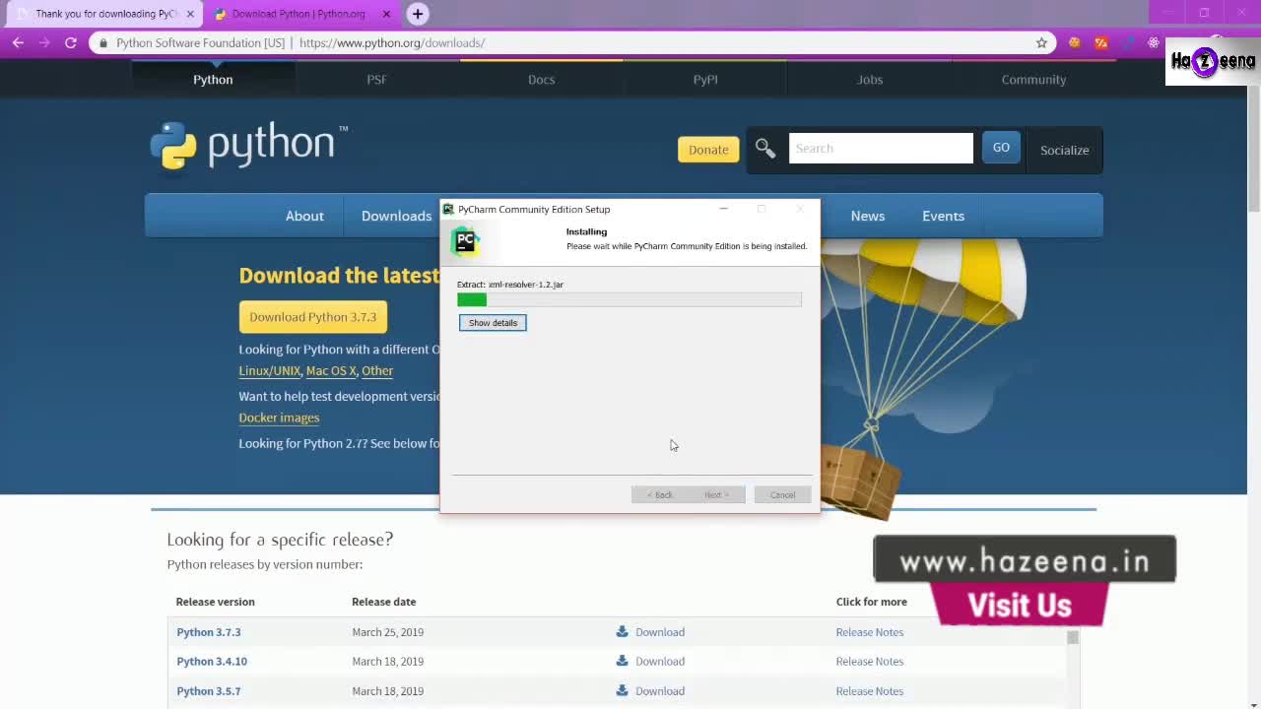Click the Python 3.5.7 release link
Viewport: 1261px width, 709px height.
tap(209, 691)
